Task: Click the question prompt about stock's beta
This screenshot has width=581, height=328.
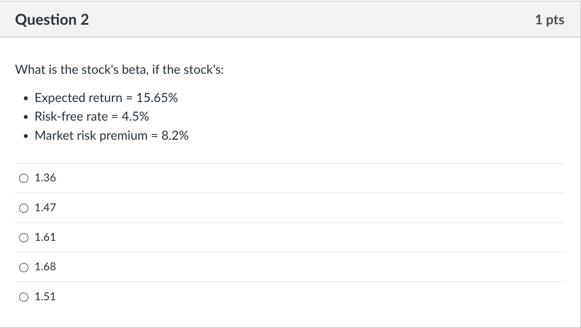Action: coord(120,70)
